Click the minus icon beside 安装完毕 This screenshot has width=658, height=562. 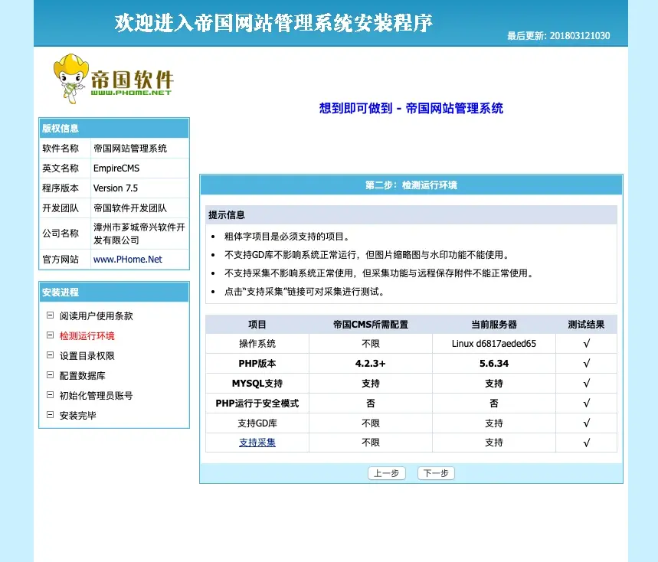[x=51, y=415]
